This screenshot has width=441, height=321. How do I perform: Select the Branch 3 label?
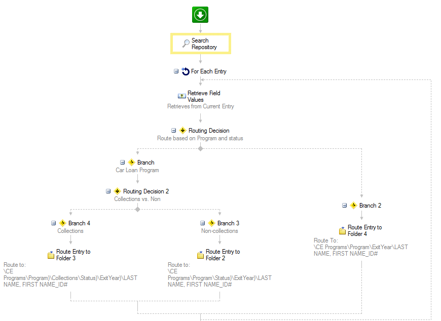point(229,223)
